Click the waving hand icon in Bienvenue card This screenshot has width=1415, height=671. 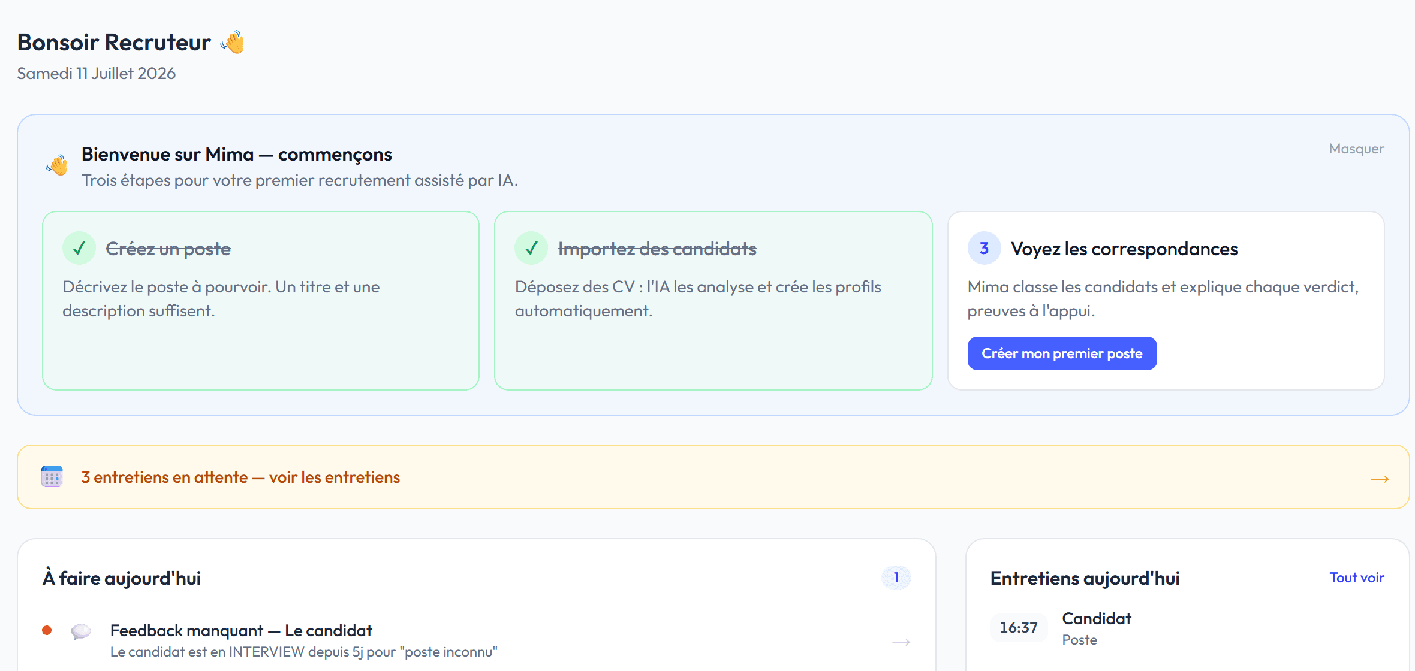click(57, 165)
